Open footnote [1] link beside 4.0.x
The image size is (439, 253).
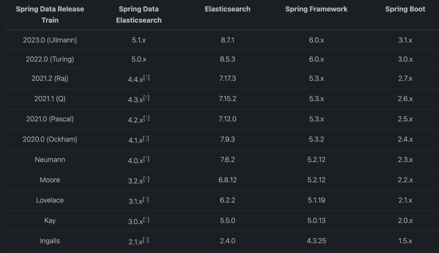146,159
